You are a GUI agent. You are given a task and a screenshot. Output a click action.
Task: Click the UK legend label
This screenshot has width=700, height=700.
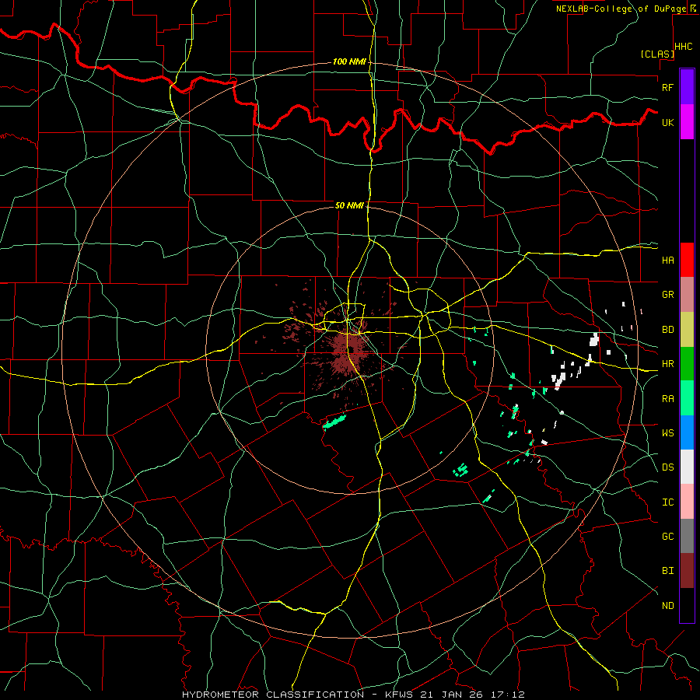click(667, 122)
